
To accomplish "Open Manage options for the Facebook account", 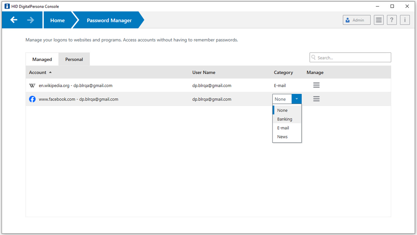I will tap(316, 99).
